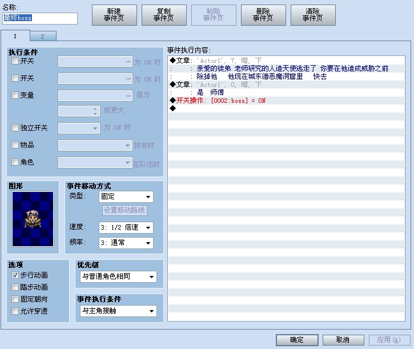The image size is (414, 349).
Task: Cancel the dialog with 取消
Action: [343, 340]
